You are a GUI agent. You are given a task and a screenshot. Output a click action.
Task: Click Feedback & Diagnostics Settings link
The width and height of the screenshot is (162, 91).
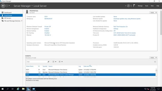(x=116, y=29)
